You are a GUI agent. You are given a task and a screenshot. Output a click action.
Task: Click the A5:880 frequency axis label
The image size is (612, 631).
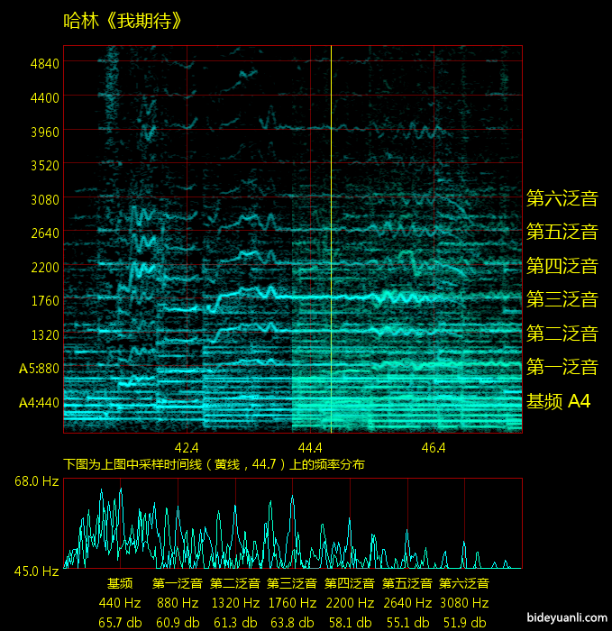pyautogui.click(x=39, y=369)
